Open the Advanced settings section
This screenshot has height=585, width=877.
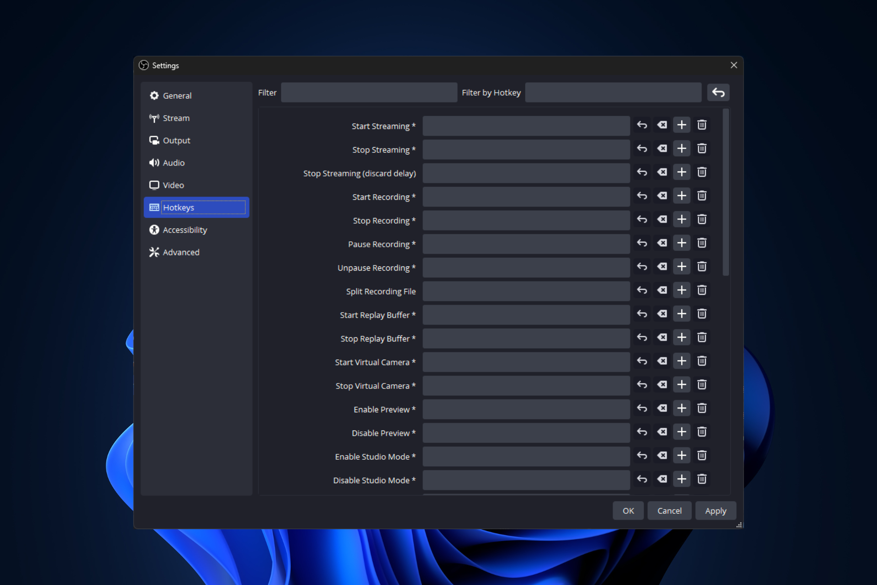(196, 252)
